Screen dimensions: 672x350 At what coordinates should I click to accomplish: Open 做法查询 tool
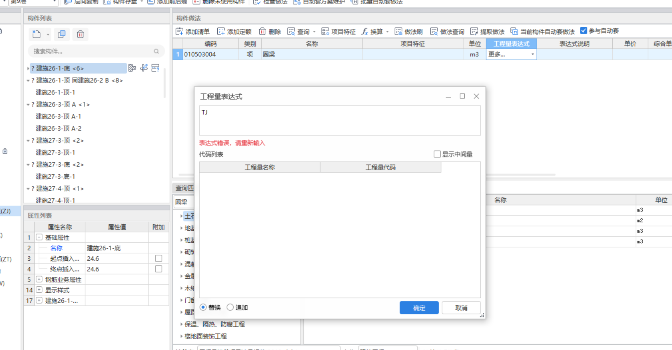point(447,32)
